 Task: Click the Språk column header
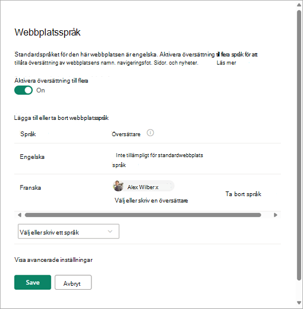(28, 134)
